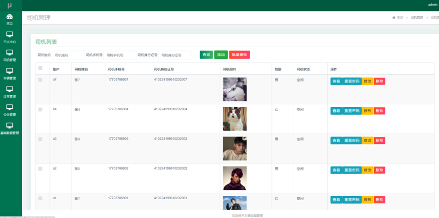
Task: Click the red 批量删除 button
Action: pos(239,55)
